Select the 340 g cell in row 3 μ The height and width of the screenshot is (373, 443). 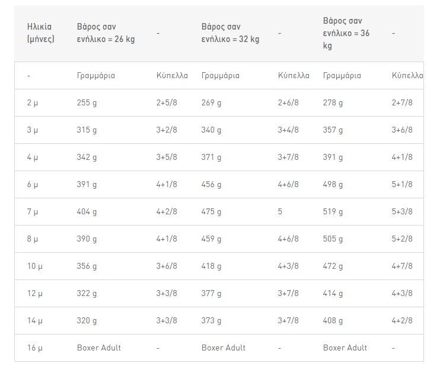[x=211, y=130]
